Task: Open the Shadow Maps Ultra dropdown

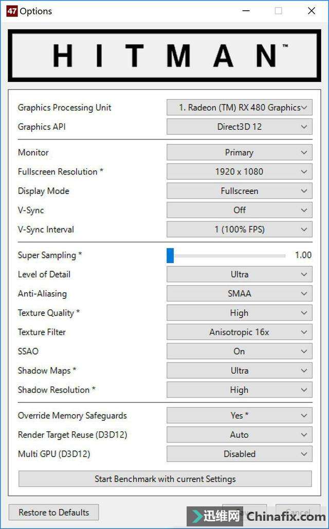Action: pos(240,371)
